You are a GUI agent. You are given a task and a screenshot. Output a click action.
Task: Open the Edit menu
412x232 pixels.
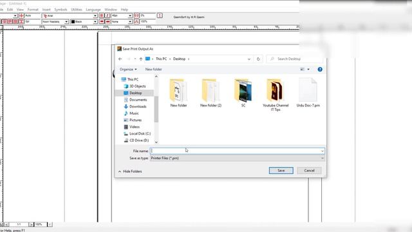10,10
